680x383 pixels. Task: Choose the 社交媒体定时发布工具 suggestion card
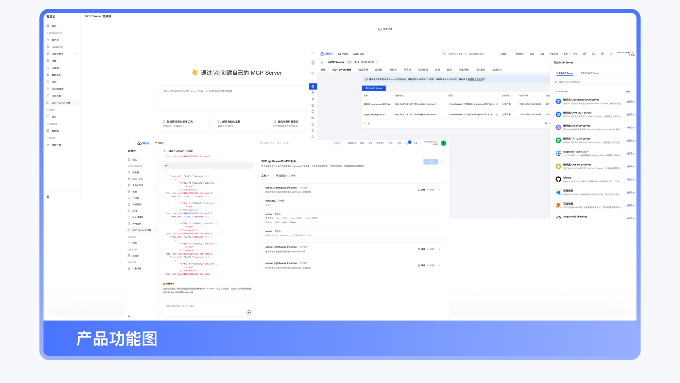coord(184,124)
